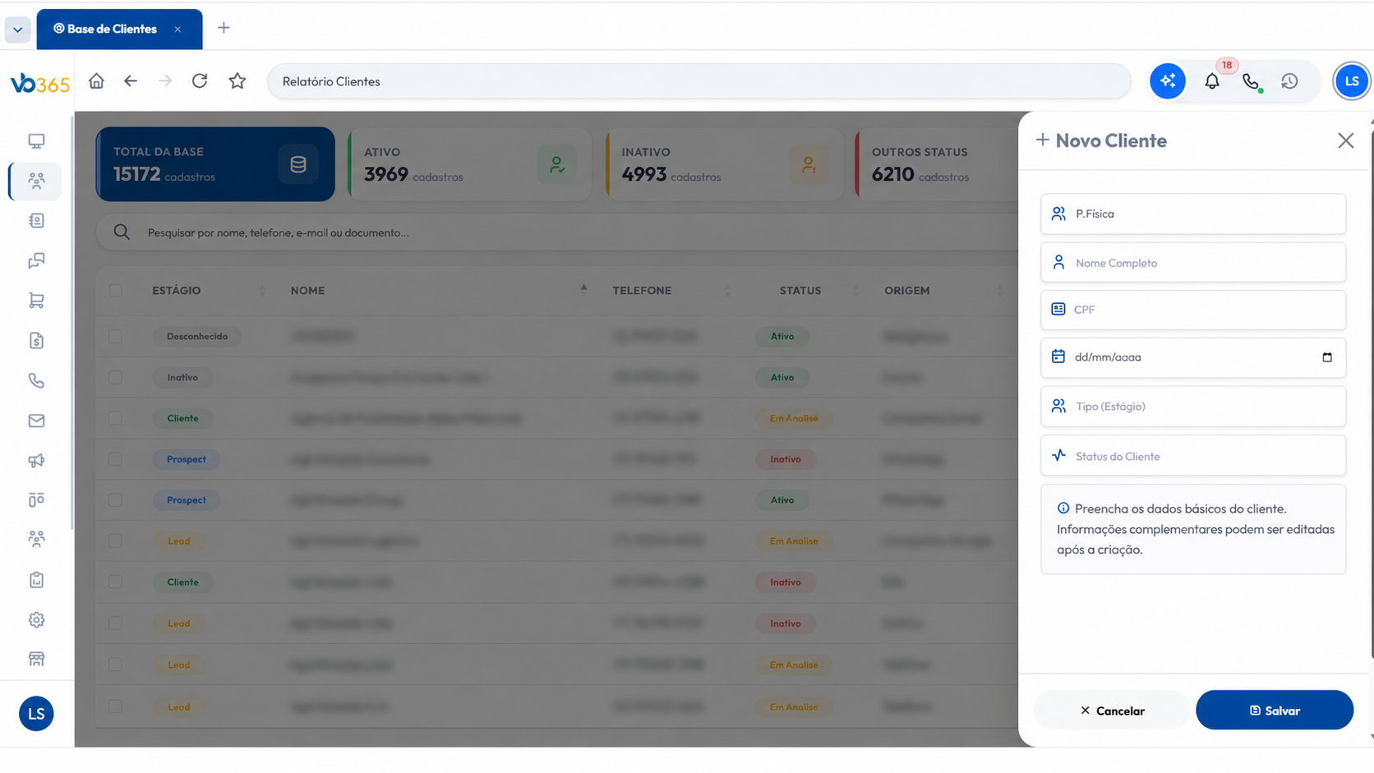Open the store sidebar icon

[x=36, y=659]
